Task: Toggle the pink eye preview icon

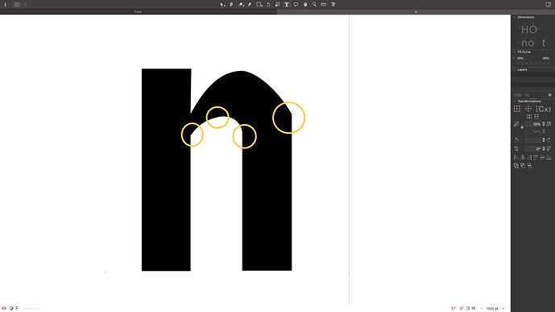Action: (4, 308)
